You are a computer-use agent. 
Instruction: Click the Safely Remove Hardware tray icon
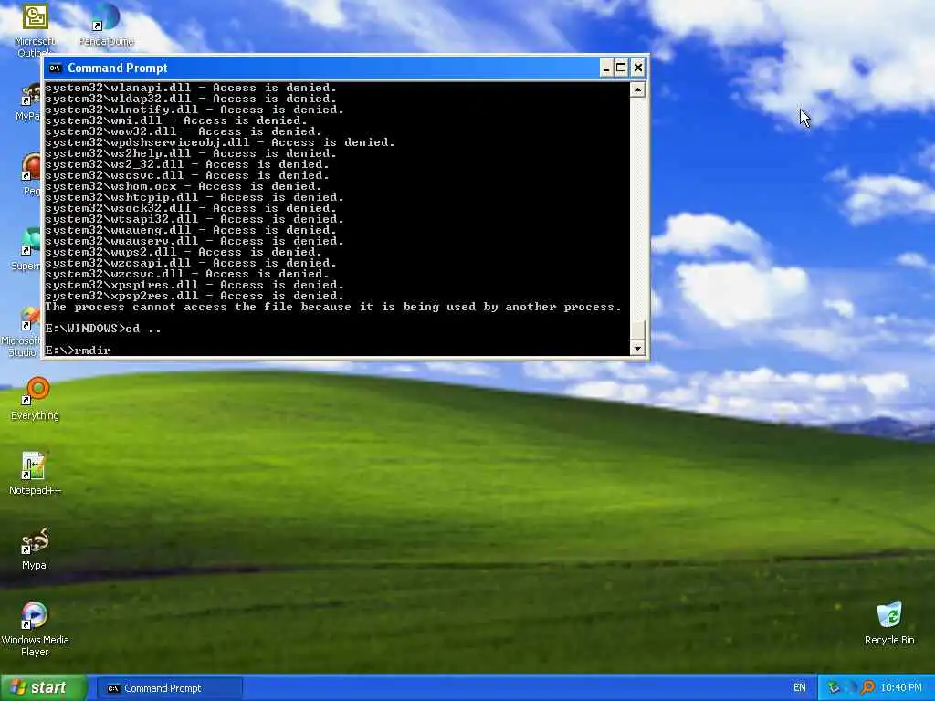(834, 688)
